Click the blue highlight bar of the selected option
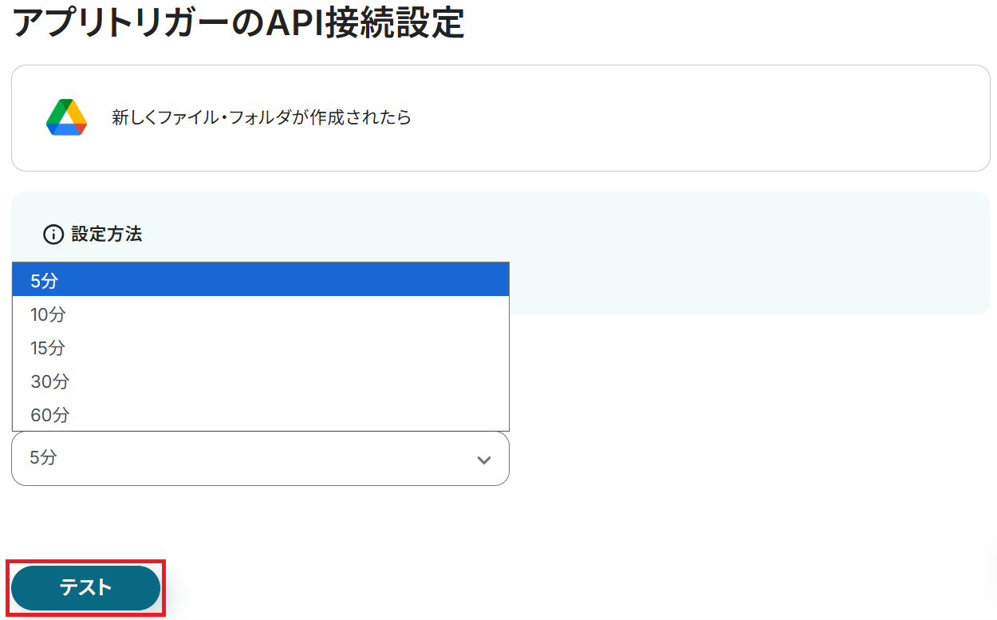 coord(279,280)
